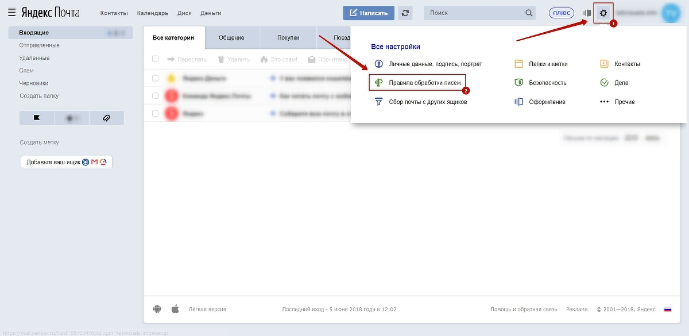689x336 pixels.
Task: Open the hamburger menu beside Яндекс Почта
Action: point(11,13)
